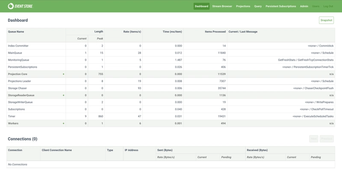Expand the StorageReaderQueue group
The width and height of the screenshot is (342, 170).
point(63,95)
